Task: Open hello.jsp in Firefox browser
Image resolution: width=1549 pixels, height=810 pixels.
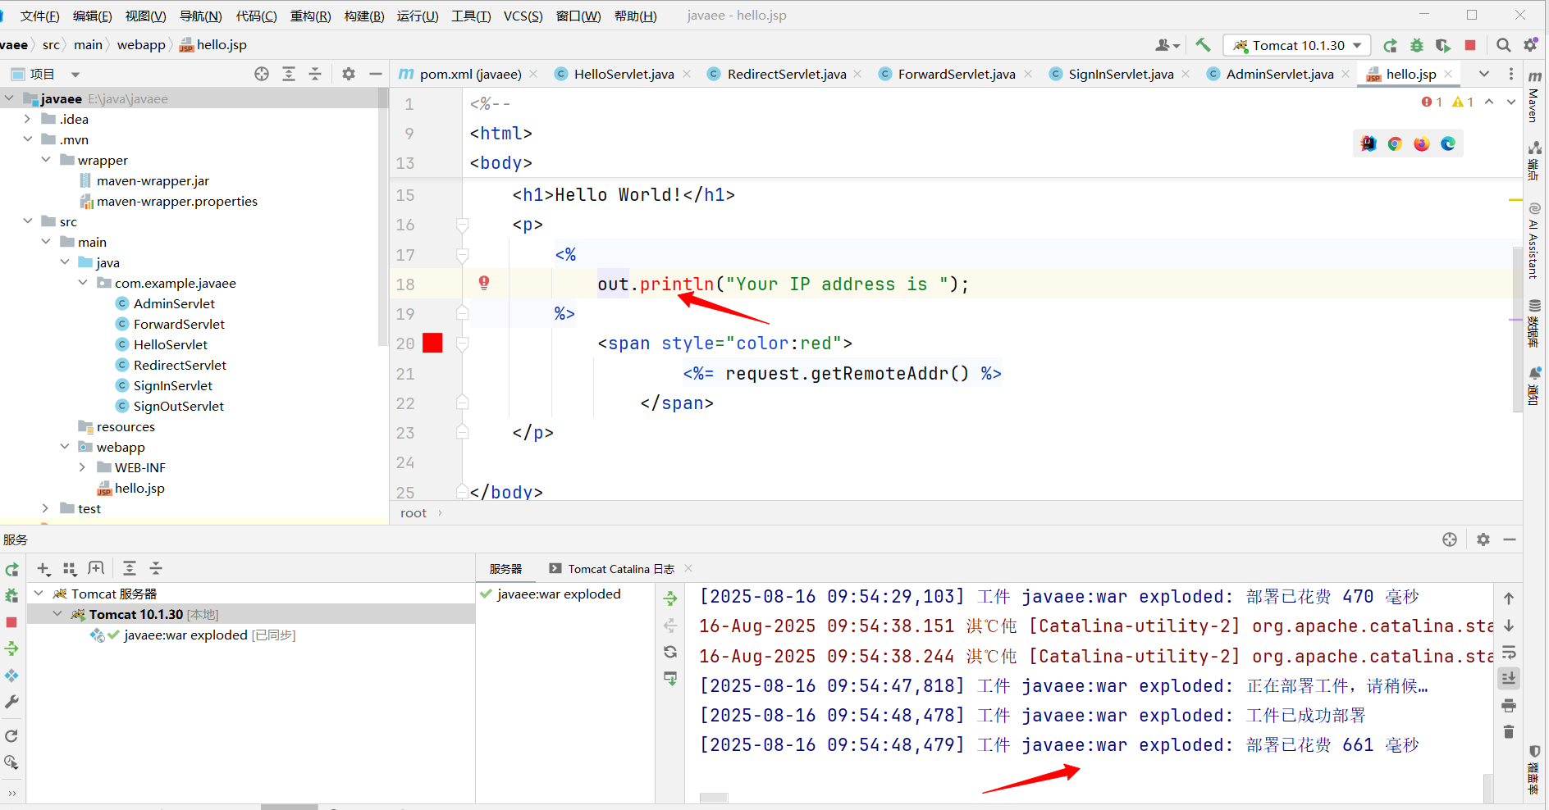Action: [x=1422, y=143]
